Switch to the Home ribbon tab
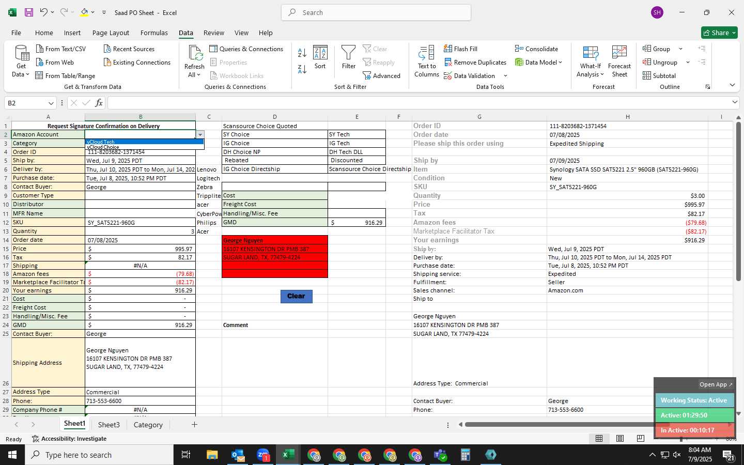744x465 pixels. click(44, 33)
